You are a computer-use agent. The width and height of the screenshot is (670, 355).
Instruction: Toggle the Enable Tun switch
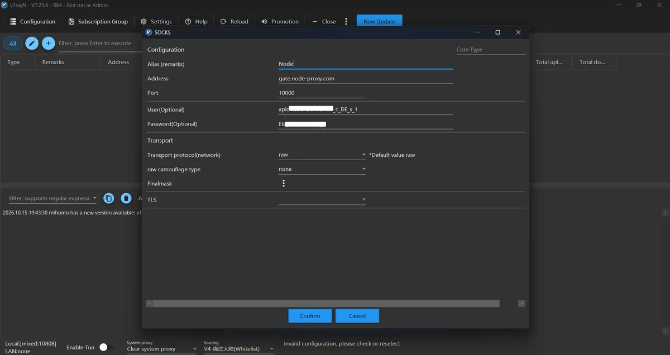[106, 347]
